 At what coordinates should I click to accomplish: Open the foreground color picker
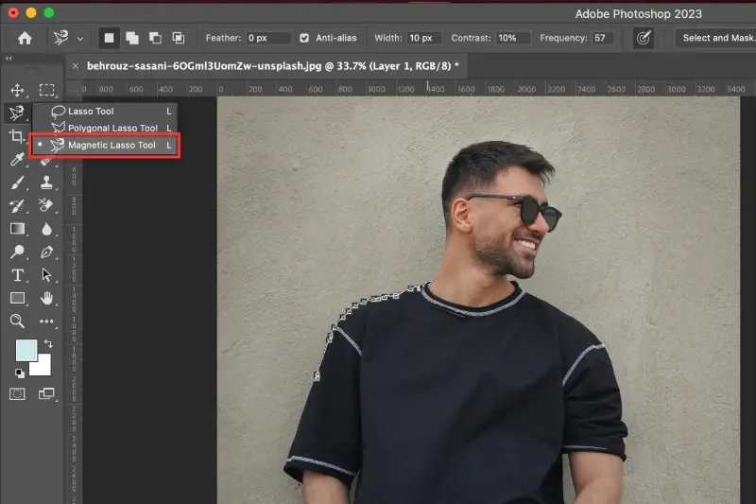(25, 348)
